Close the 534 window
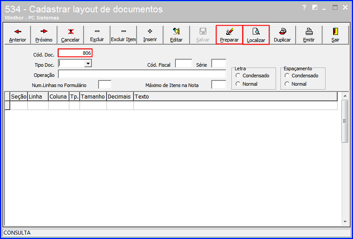 click(345, 8)
